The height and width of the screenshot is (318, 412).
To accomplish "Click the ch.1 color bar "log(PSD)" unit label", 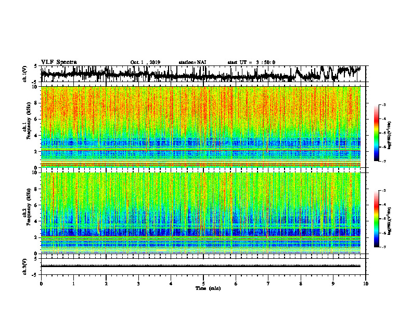I will (x=390, y=135).
